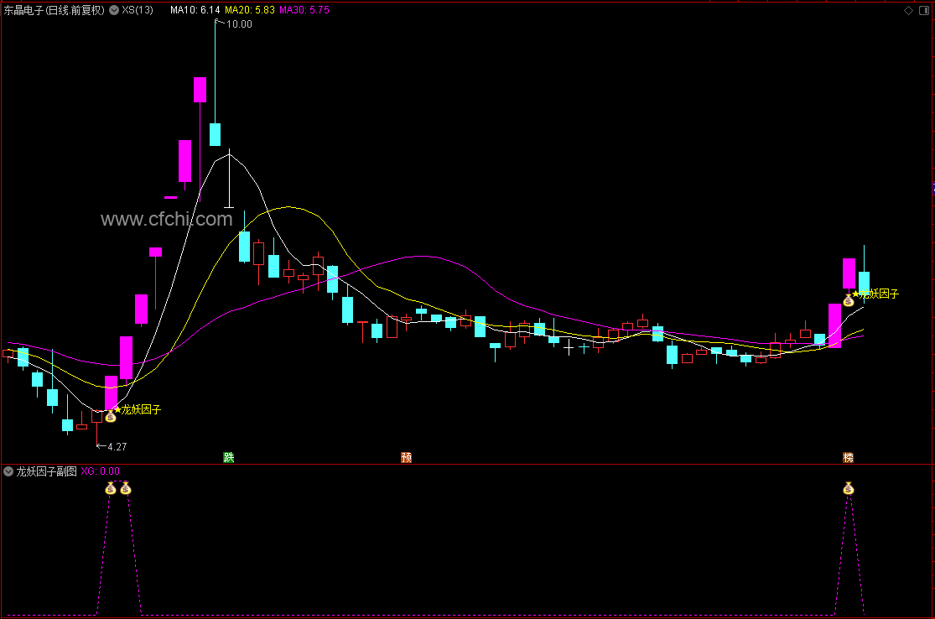Click the MA30: 5.75 value

pos(304,10)
